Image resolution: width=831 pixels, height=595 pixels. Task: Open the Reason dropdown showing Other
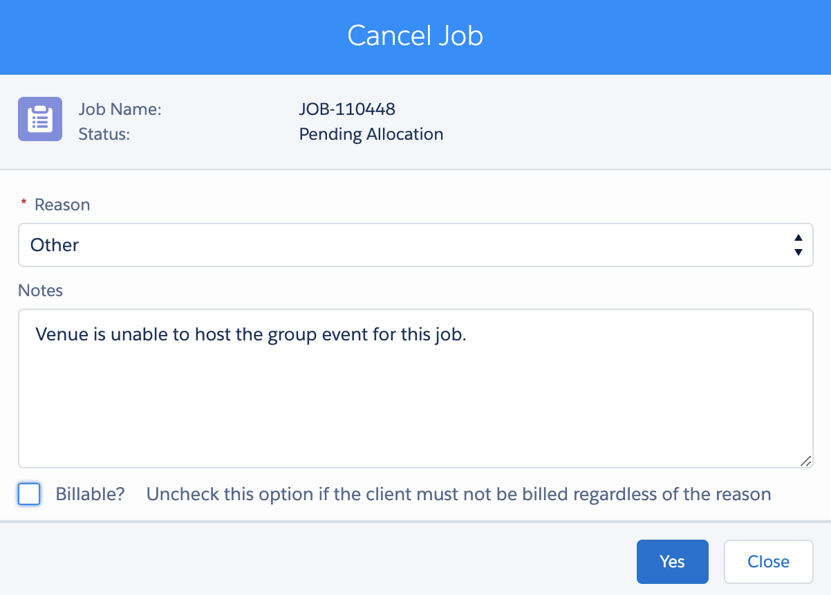tap(416, 245)
